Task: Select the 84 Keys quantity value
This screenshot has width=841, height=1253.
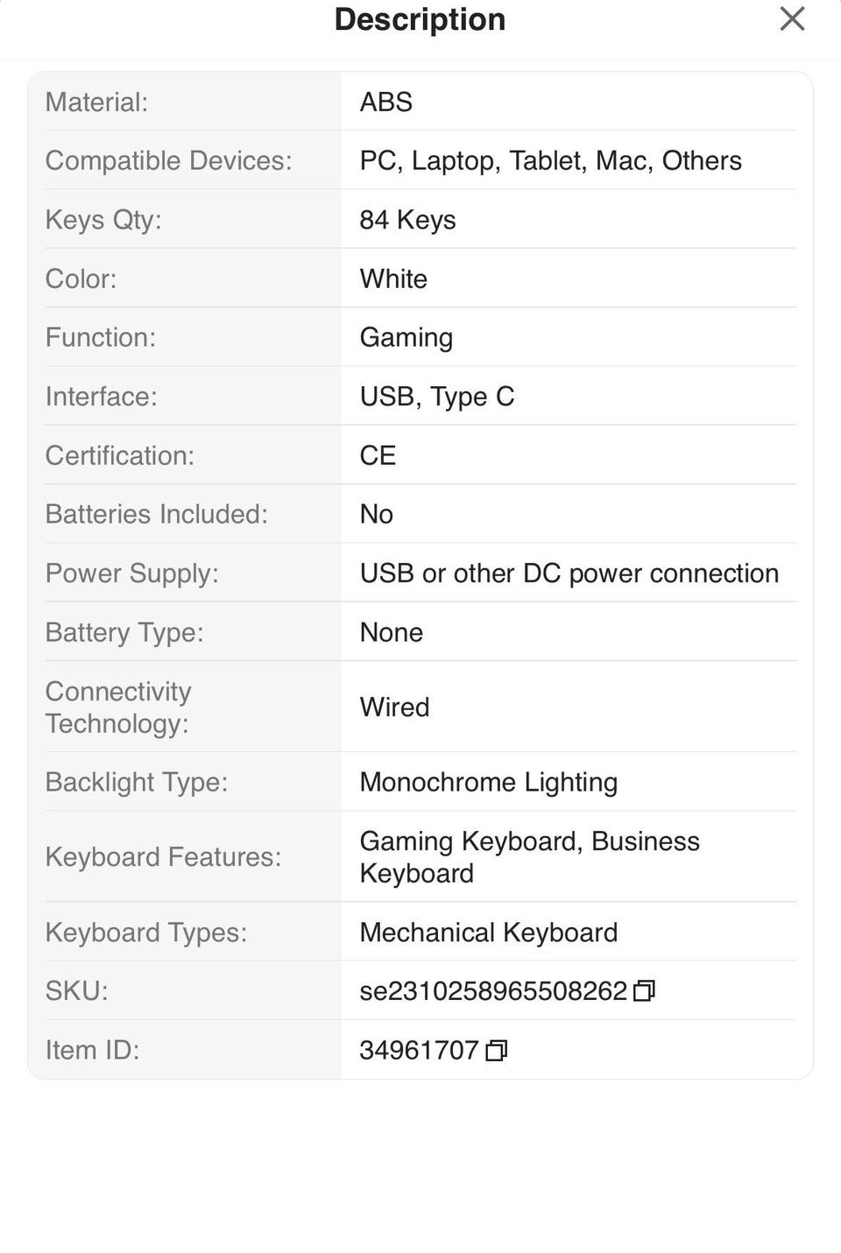Action: (x=407, y=220)
